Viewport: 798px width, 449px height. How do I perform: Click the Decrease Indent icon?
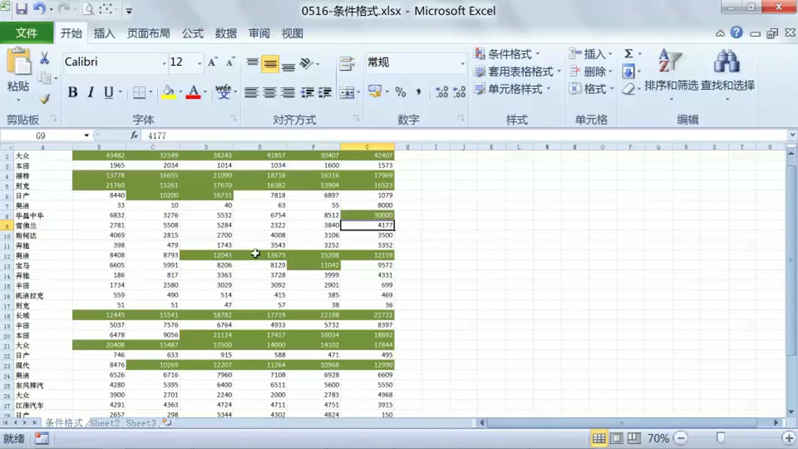coord(307,92)
